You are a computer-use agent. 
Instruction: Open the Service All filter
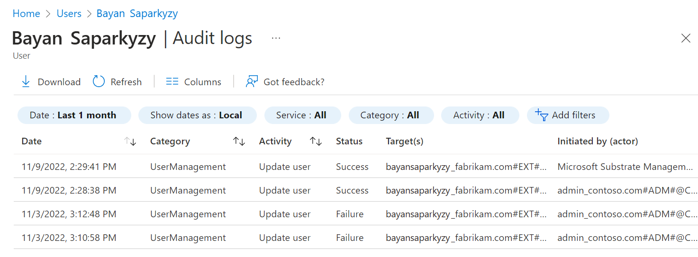pyautogui.click(x=302, y=115)
